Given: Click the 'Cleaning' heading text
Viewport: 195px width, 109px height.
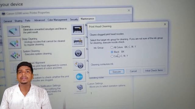Looking at the screenshot, I should 25,27.
